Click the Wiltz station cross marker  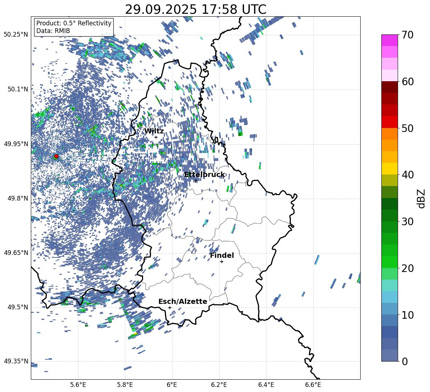(x=156, y=137)
